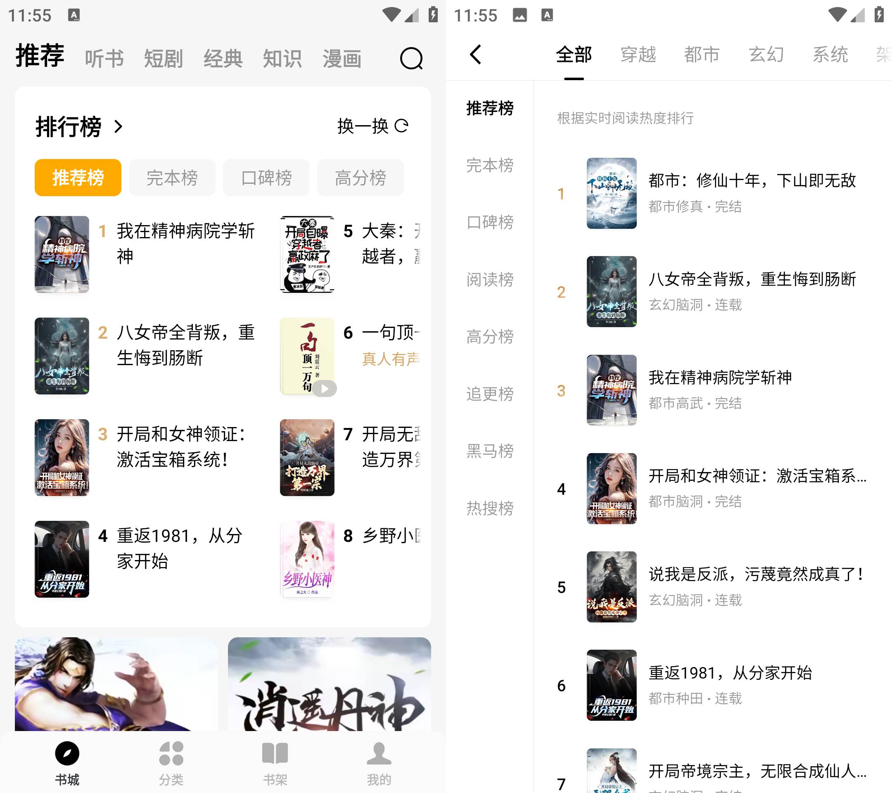The width and height of the screenshot is (892, 793).
Task: Open the 乡野小医神 book cover
Action: [x=307, y=560]
